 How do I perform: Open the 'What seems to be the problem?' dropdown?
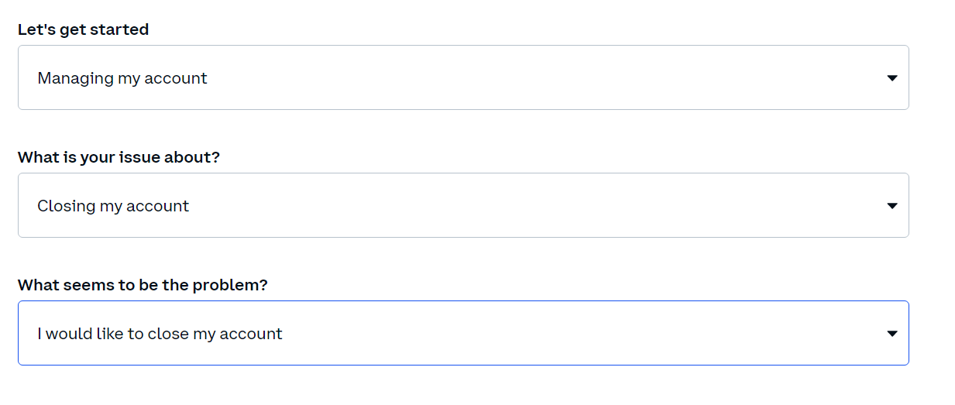point(463,333)
